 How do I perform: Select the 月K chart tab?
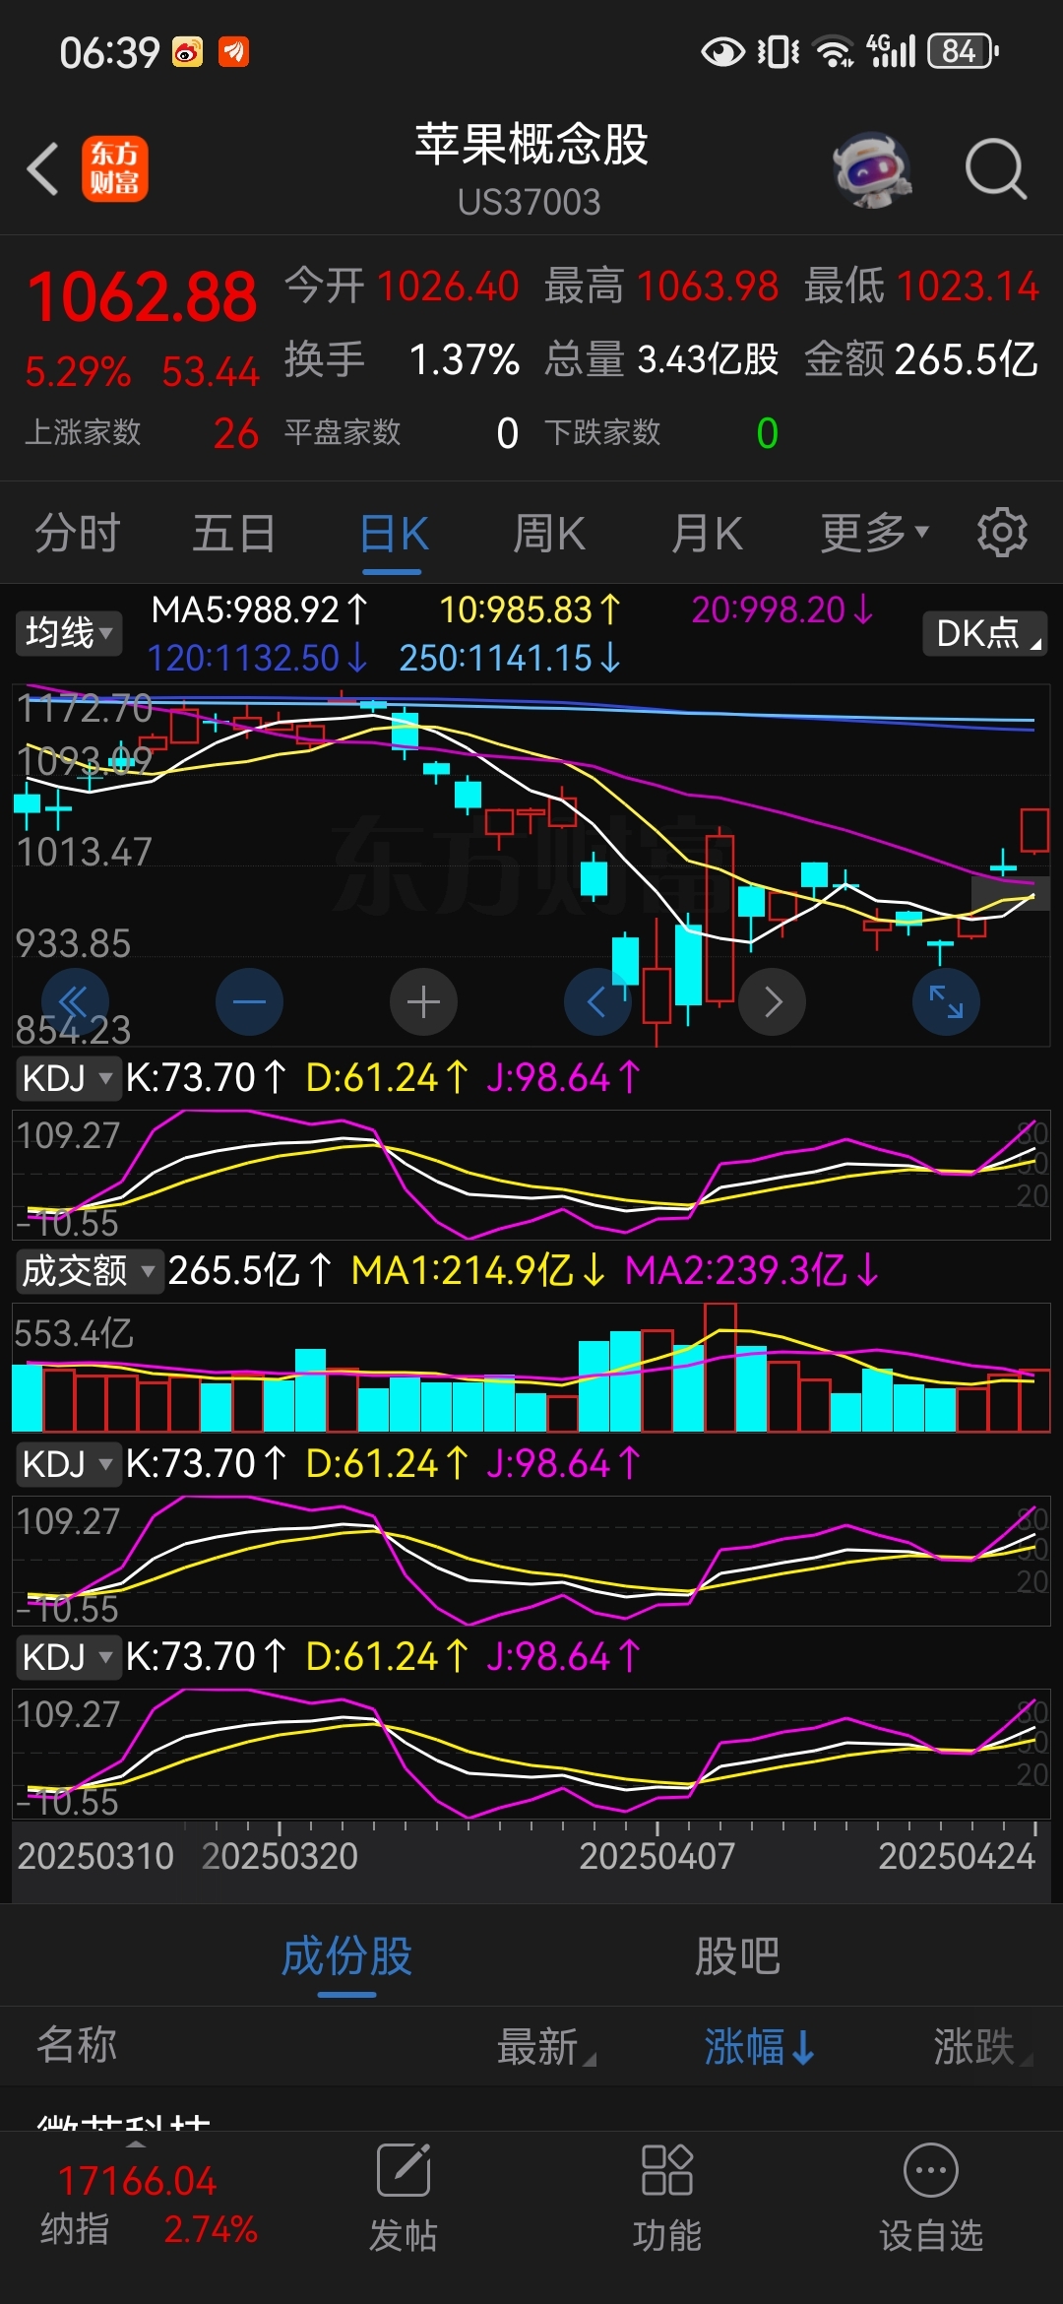707,534
